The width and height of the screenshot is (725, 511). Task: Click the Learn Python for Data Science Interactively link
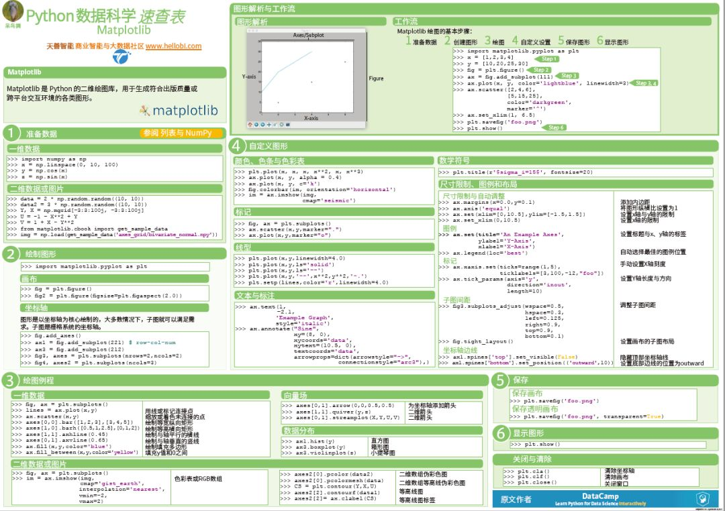(600, 504)
